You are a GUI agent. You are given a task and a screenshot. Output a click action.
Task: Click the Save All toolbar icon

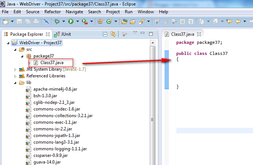[x=28, y=21]
